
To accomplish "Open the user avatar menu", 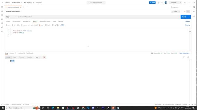I will coord(166,3).
